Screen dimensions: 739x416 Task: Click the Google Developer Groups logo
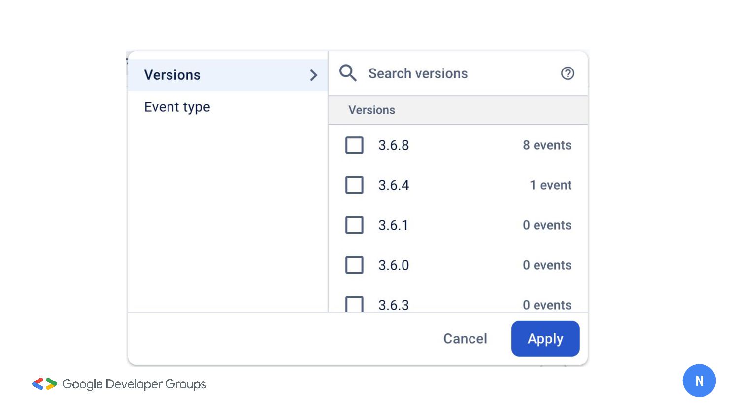tap(45, 384)
